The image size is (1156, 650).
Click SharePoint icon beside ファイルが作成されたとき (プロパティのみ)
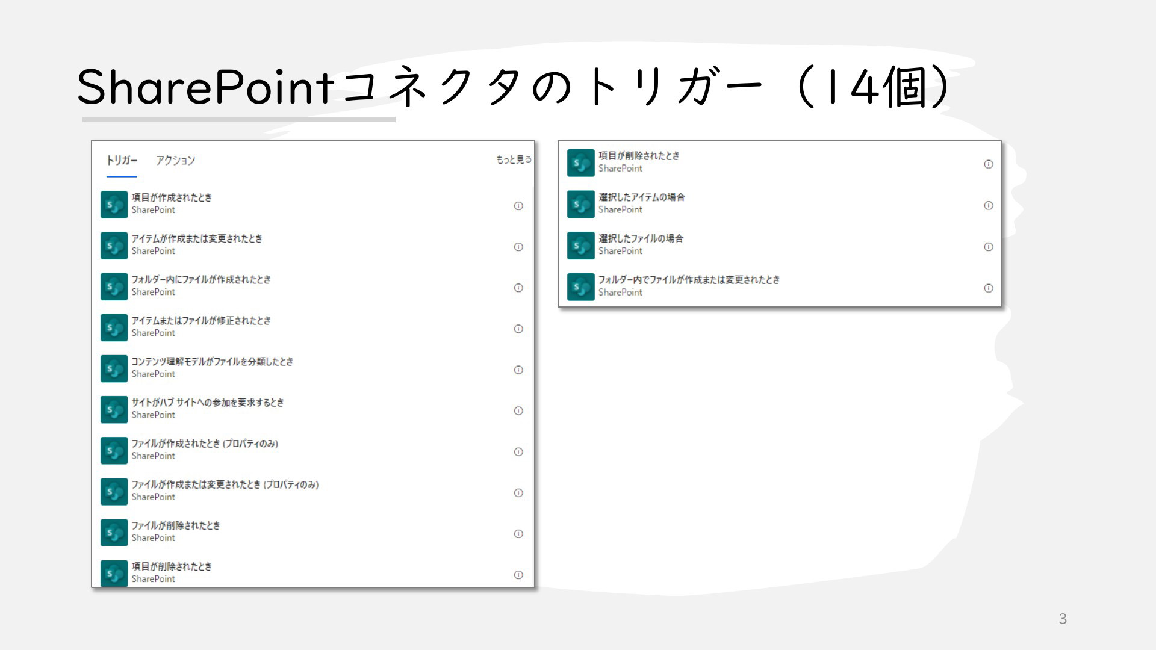point(114,450)
